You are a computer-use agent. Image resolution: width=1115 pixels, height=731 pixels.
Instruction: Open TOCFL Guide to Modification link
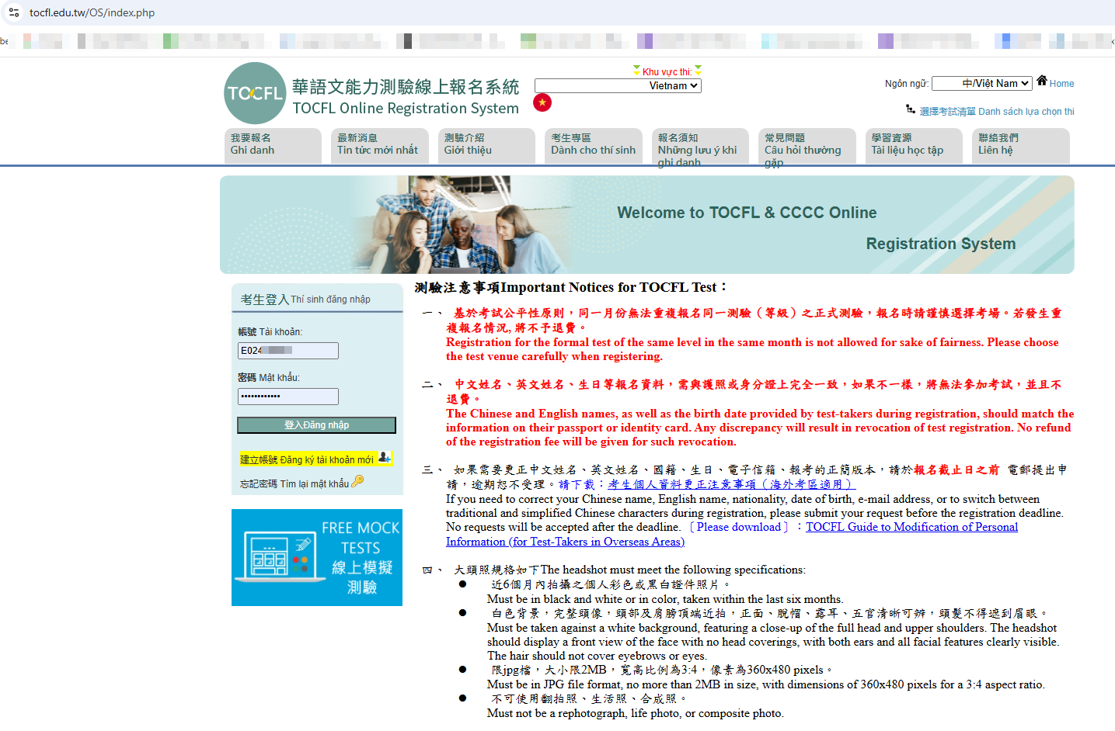pyautogui.click(x=732, y=535)
